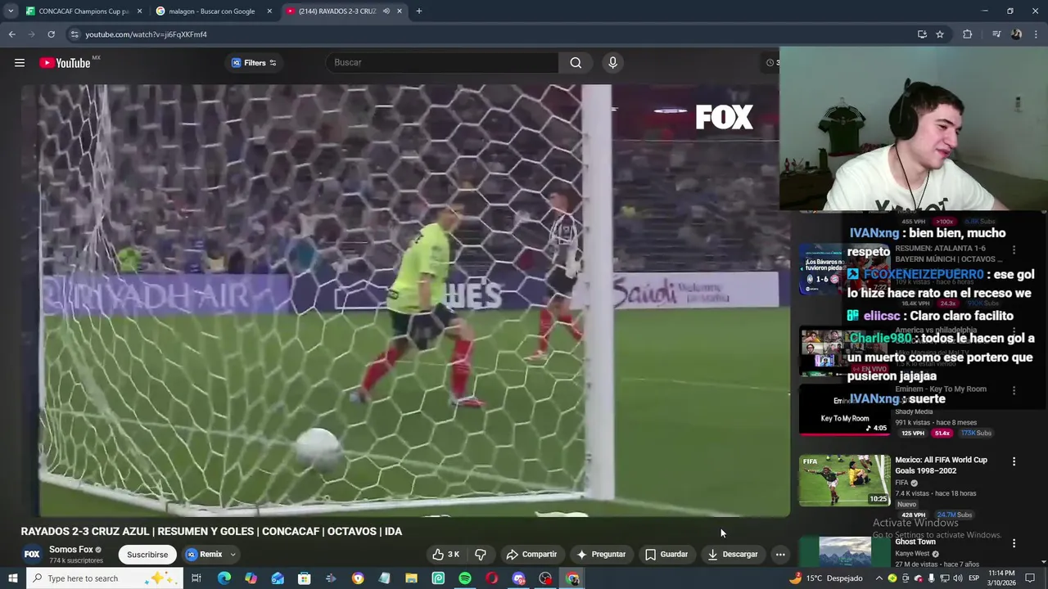This screenshot has width=1048, height=589.
Task: Click the magnifier search button
Action: [576, 63]
